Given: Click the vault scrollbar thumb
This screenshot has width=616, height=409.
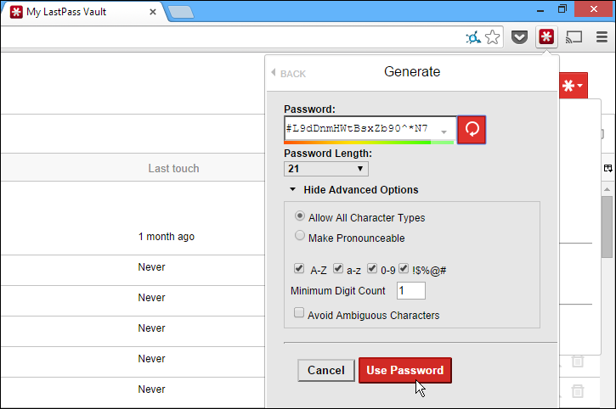Looking at the screenshot, I should coord(607,227).
